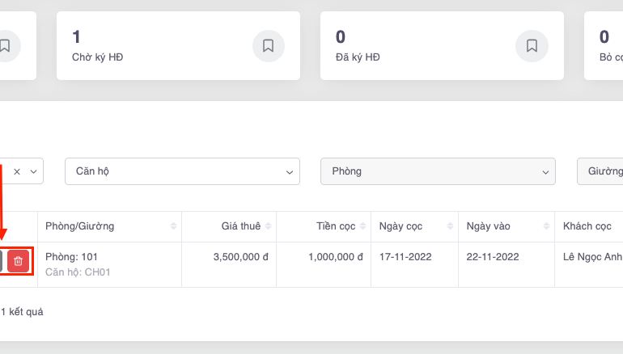Clear the left filter with the X icon
Screen dimensions: 623x354
point(17,171)
